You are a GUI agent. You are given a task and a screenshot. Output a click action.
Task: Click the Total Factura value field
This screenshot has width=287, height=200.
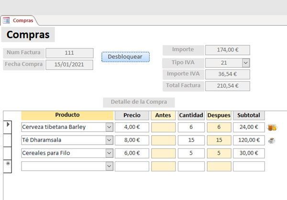228,86
